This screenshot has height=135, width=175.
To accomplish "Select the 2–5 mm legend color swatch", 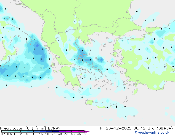I will (x=24, y=131).
